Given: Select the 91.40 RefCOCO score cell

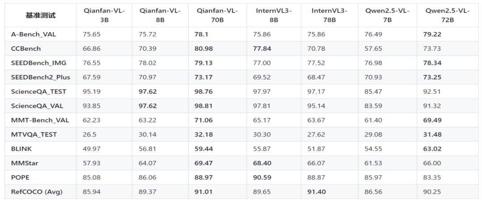Looking at the screenshot, I should coord(316,192).
